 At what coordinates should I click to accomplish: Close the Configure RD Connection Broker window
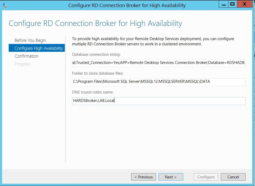[244, 4]
